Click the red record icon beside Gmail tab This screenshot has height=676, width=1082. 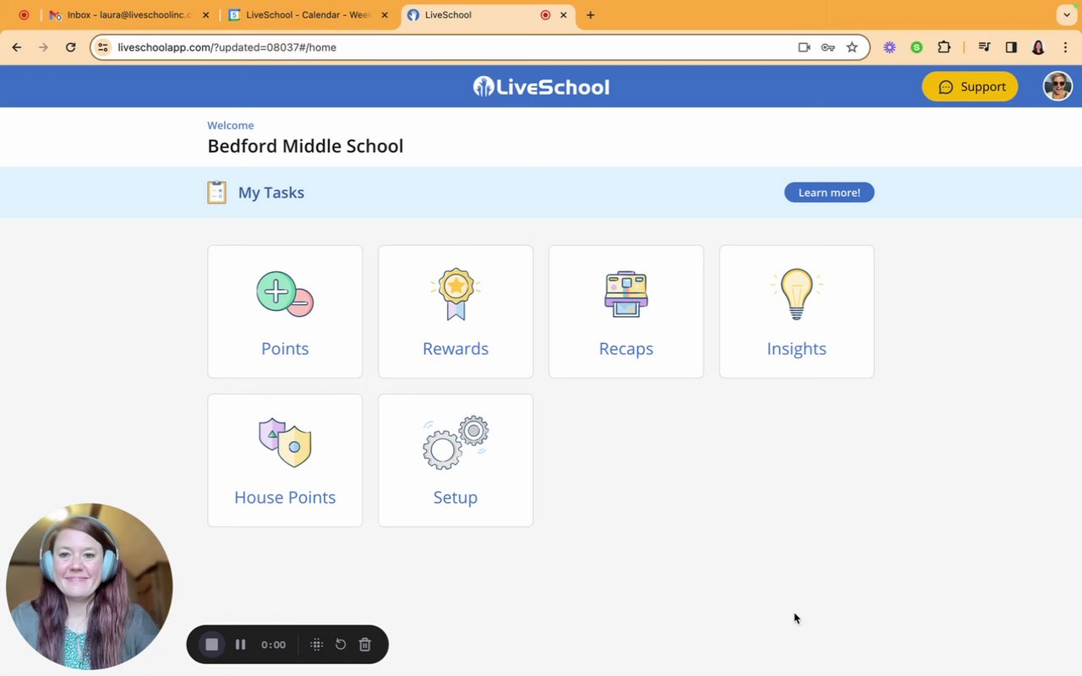point(24,15)
